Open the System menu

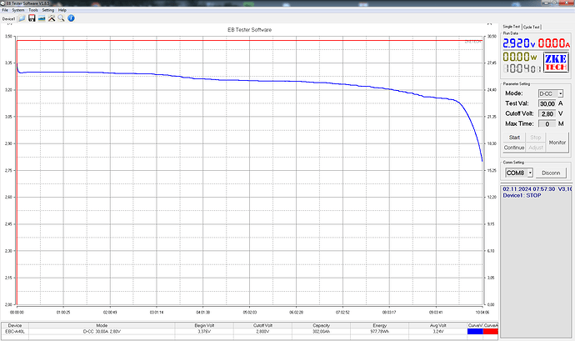18,10
